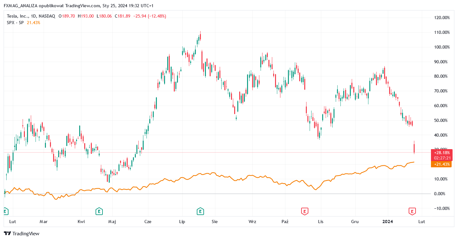Click the Maj month label
Viewport: 458px width, 240px height.
(112, 222)
